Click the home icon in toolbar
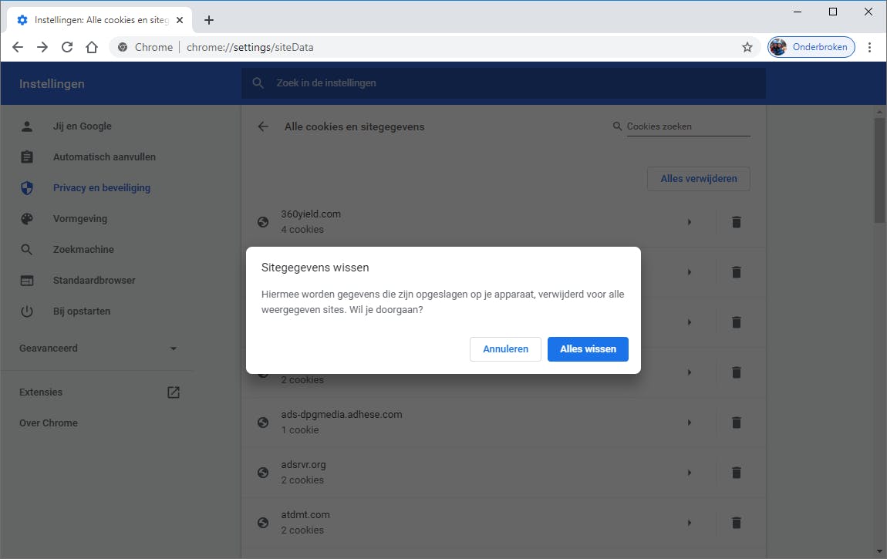Screen dimensions: 887x559 click(x=92, y=47)
